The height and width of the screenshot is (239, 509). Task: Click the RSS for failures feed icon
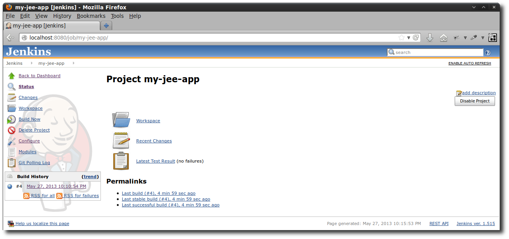(60, 196)
